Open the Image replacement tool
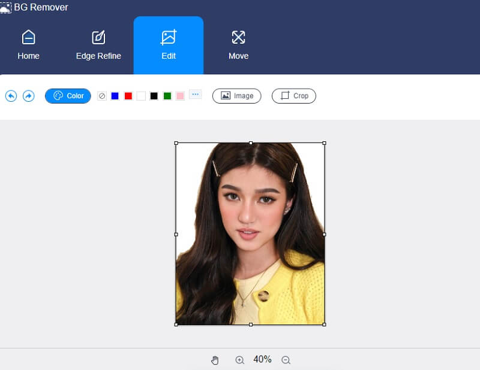Viewport: 480px width, 370px height. (x=236, y=96)
